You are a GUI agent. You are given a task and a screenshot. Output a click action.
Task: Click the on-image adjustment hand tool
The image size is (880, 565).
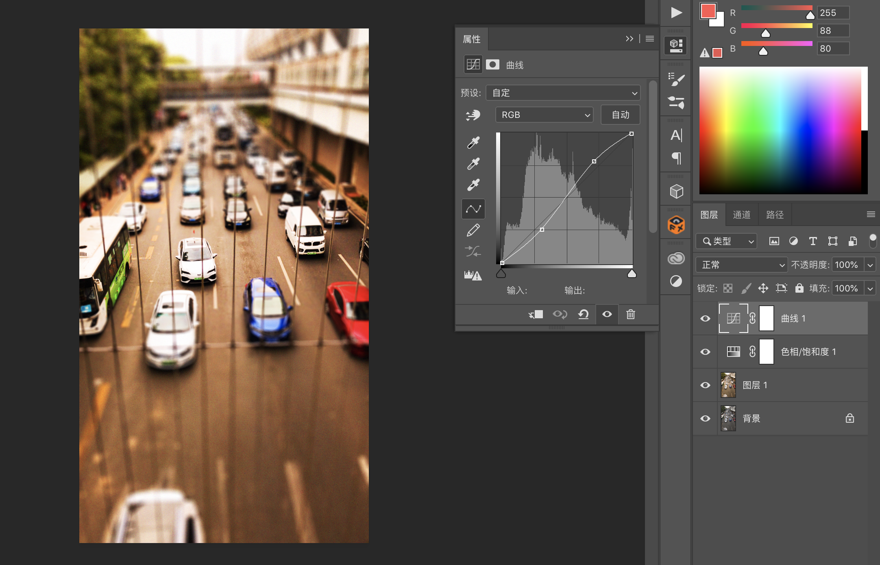click(x=473, y=115)
